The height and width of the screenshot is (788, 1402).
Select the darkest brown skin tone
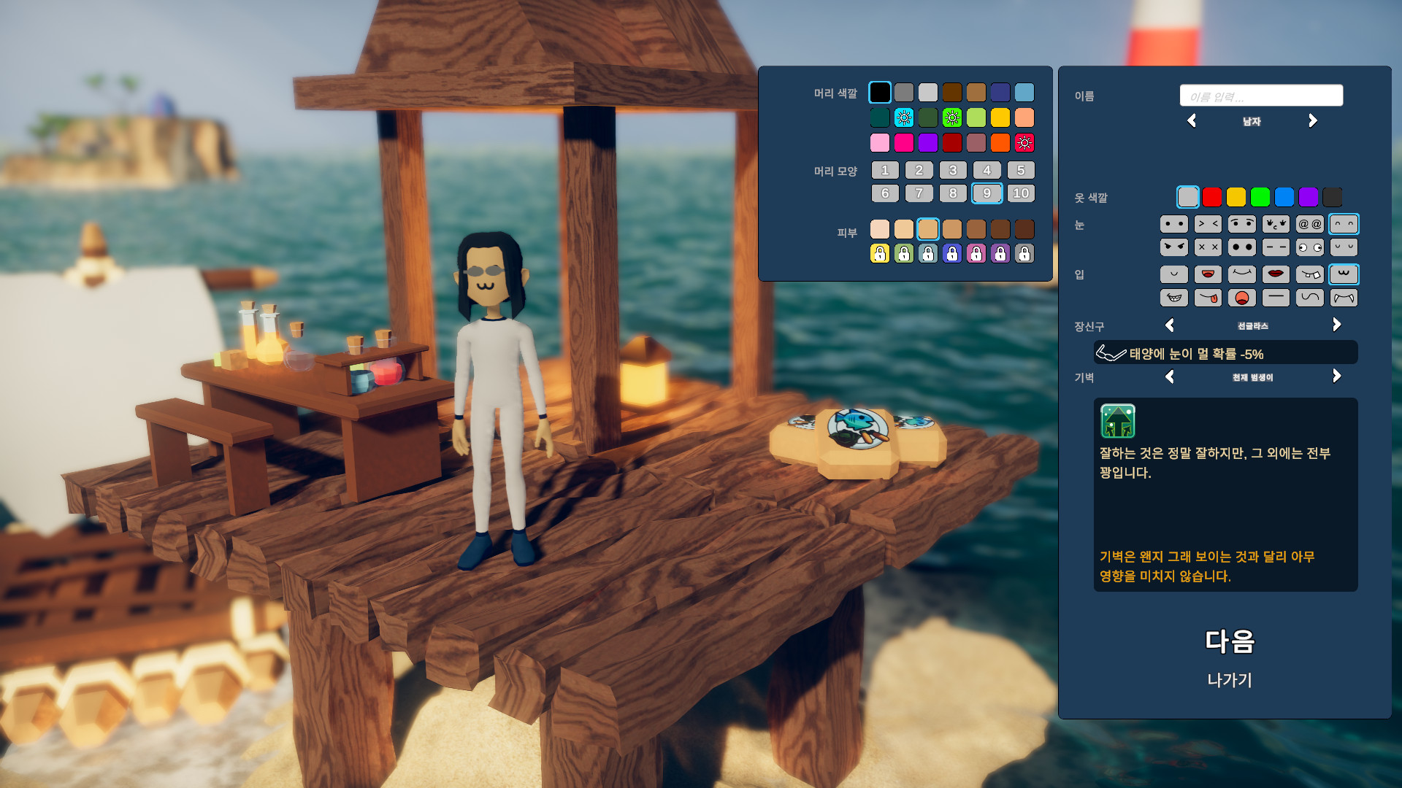tap(1024, 229)
